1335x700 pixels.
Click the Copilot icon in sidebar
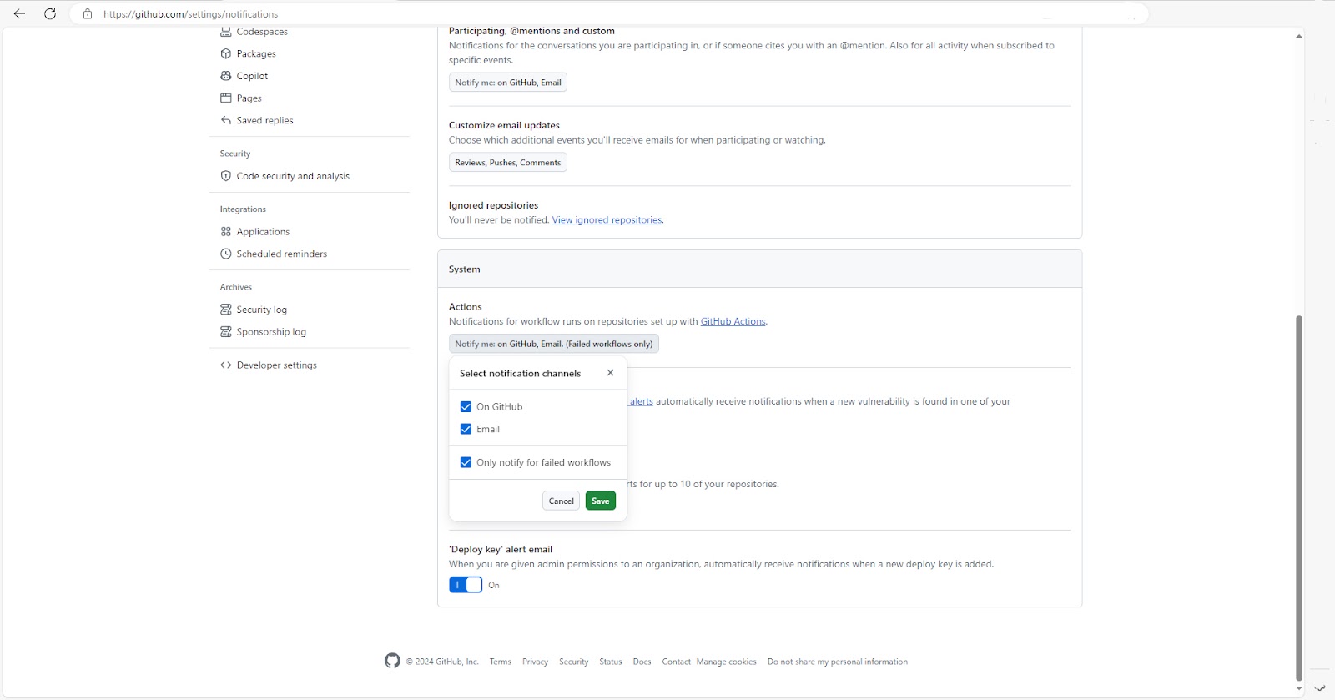coord(225,76)
